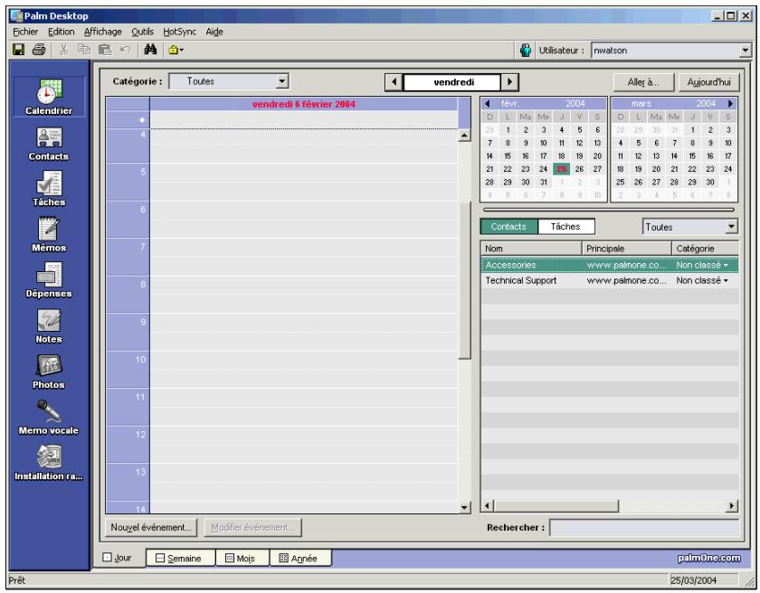
Task: Click the schedule scroll-down arrow
Action: coord(464,508)
